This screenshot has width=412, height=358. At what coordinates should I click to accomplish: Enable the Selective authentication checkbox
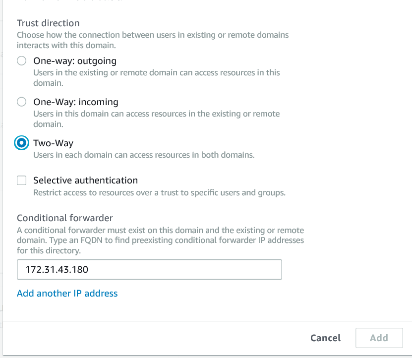[x=21, y=180]
